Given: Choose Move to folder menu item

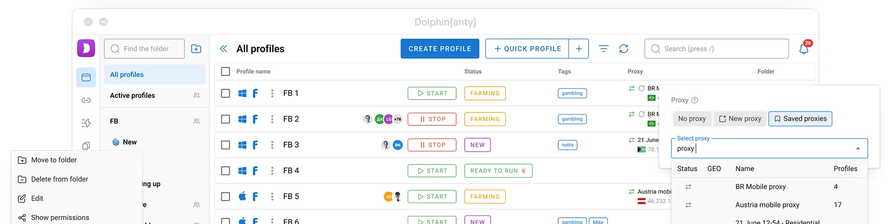Looking at the screenshot, I should click(x=54, y=160).
